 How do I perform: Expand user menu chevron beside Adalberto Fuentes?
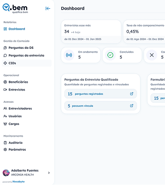pos(49,173)
